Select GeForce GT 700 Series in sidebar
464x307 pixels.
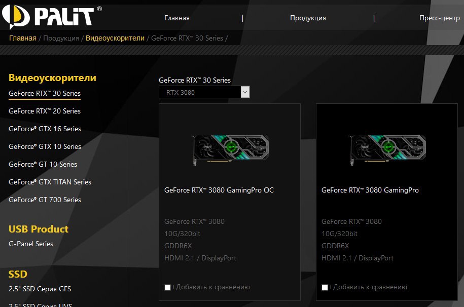point(45,200)
